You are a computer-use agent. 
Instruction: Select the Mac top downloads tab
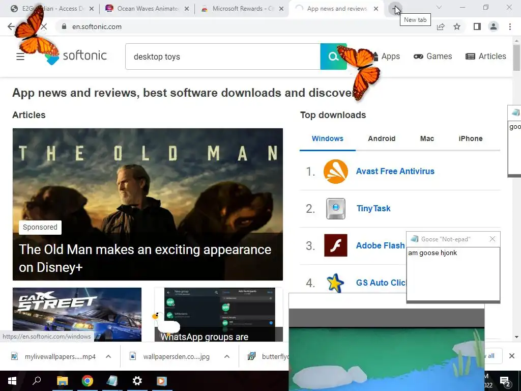(427, 138)
